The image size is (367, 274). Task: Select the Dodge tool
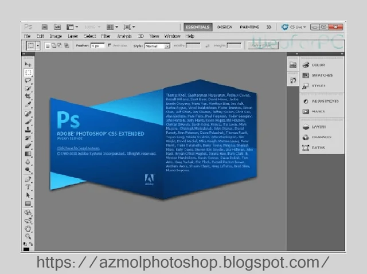(x=28, y=170)
